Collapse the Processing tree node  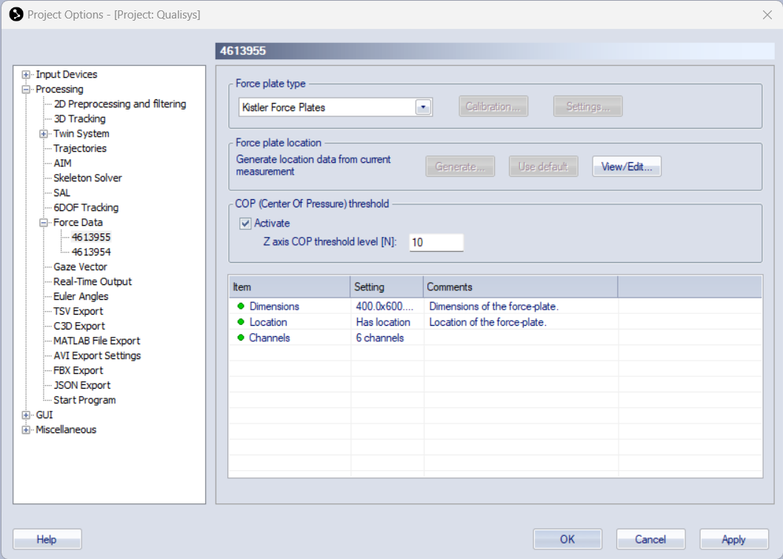coord(27,90)
